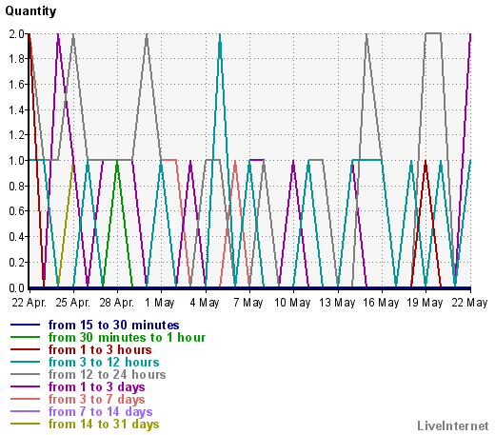
Task: Click the Quantity axis title
Action: 30,11
